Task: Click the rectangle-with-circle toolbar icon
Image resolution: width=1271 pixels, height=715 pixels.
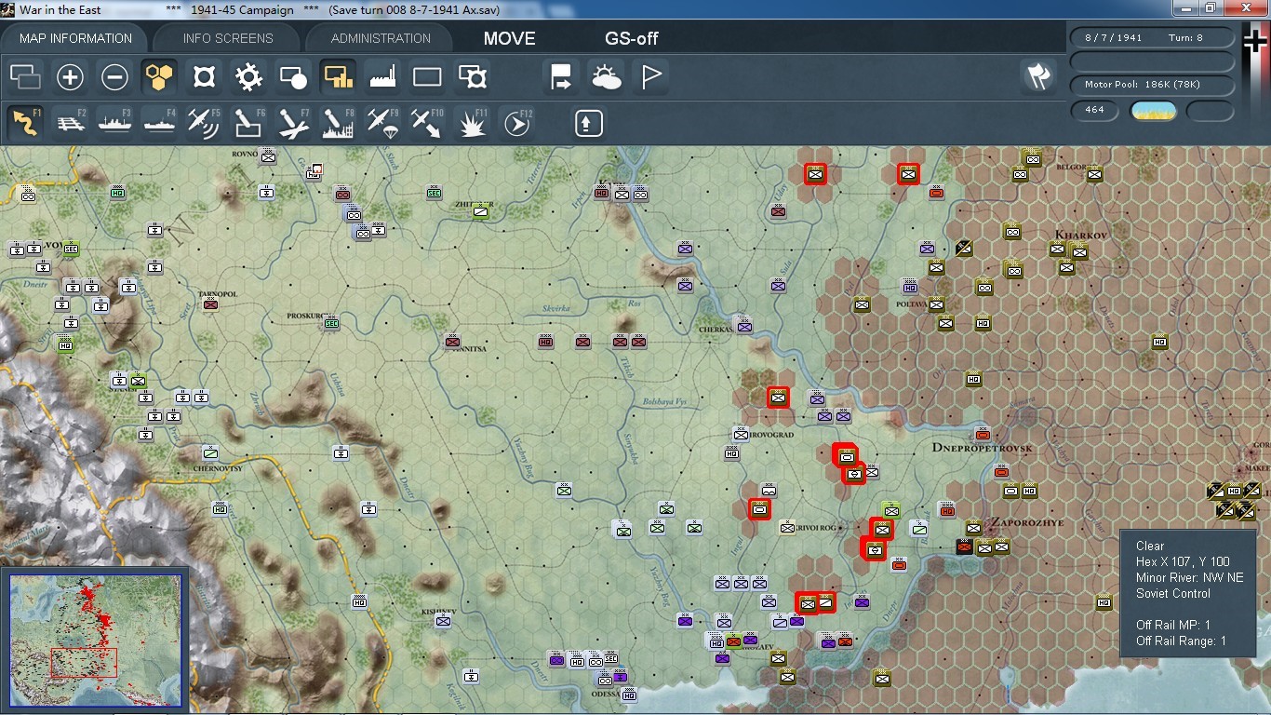Action: pos(293,77)
